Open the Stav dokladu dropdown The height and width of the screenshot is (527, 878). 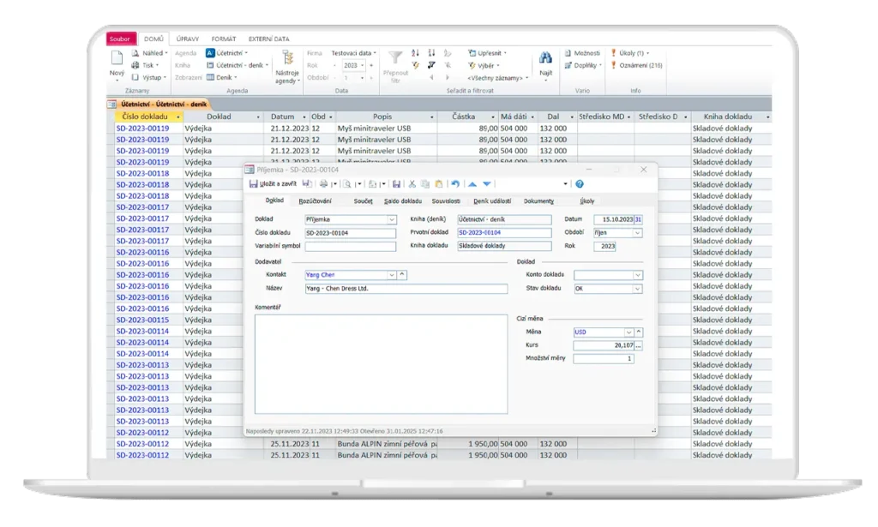click(x=637, y=289)
